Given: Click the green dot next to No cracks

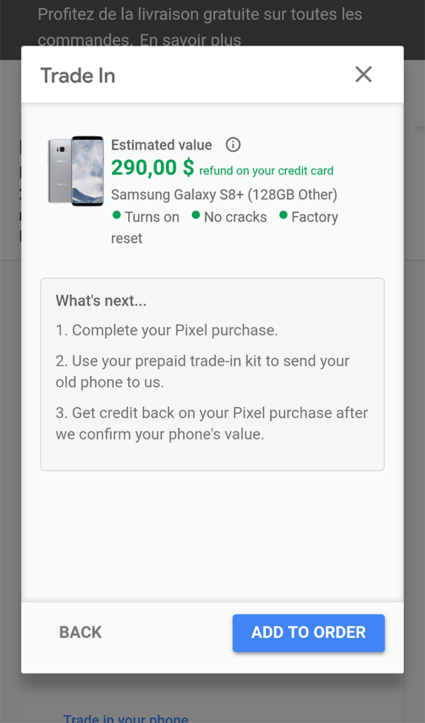Looking at the screenshot, I should tap(196, 215).
